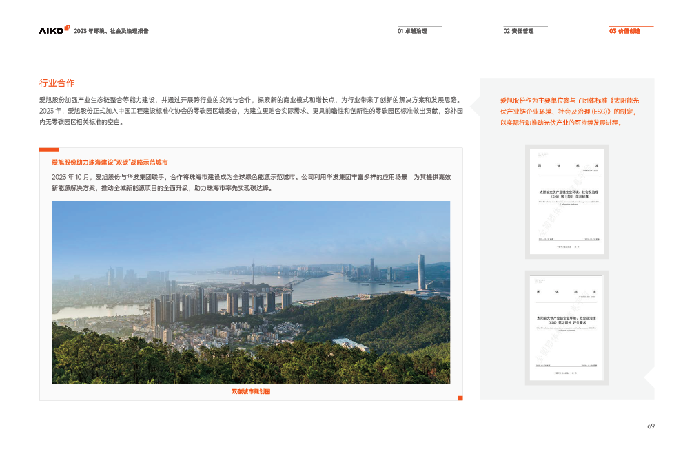Viewport: 694px width, 449px height.
Task: Open the Part 2 ESG standard document thumbnail
Action: (x=567, y=327)
